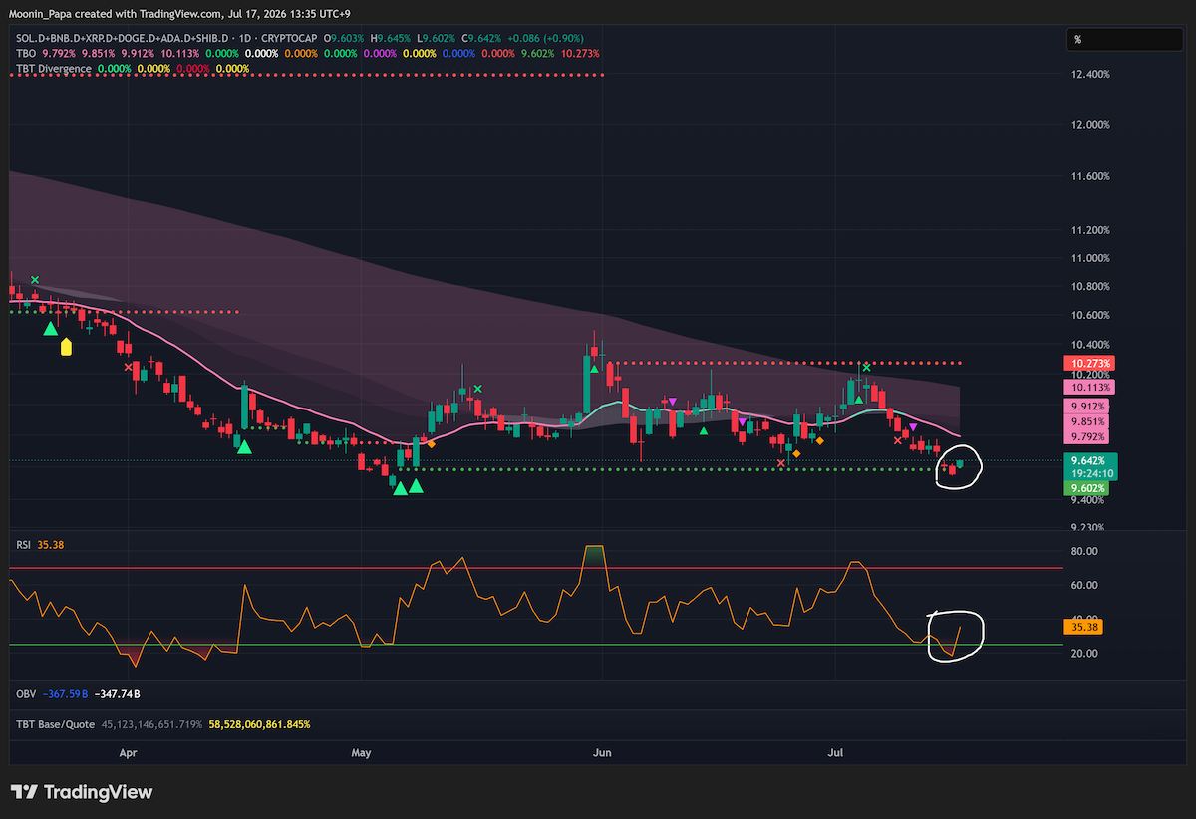Viewport: 1196px width, 819px height.
Task: Click the orange diamond marker in early May
Action: (431, 443)
